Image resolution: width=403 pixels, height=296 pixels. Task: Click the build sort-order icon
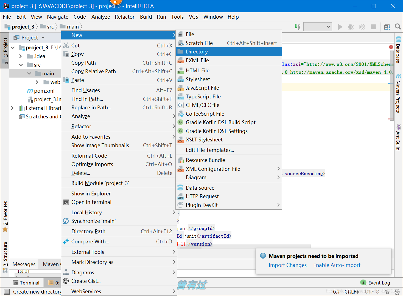[298, 27]
